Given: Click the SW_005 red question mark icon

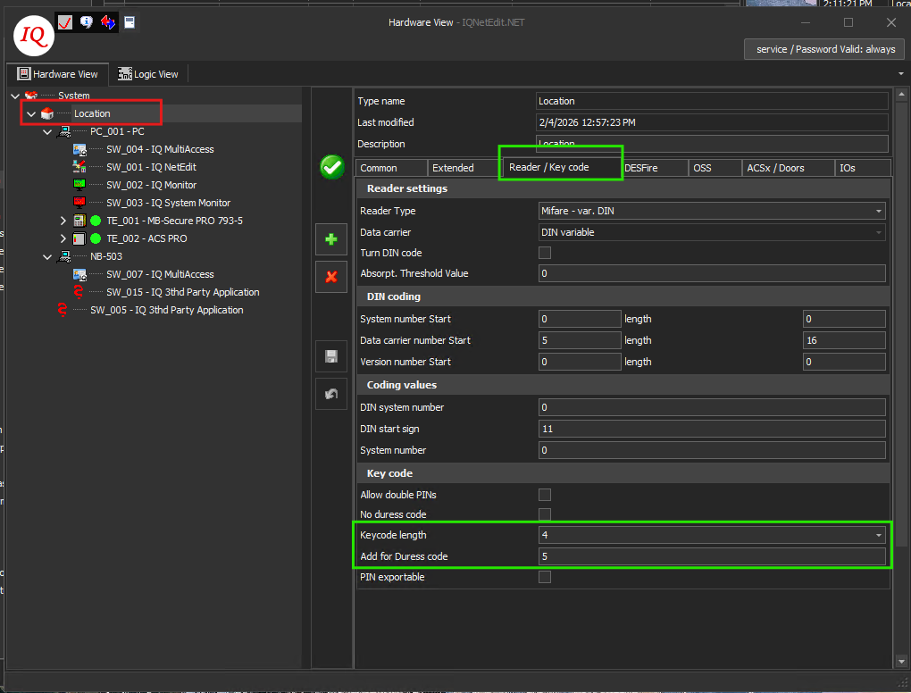Looking at the screenshot, I should [63, 310].
